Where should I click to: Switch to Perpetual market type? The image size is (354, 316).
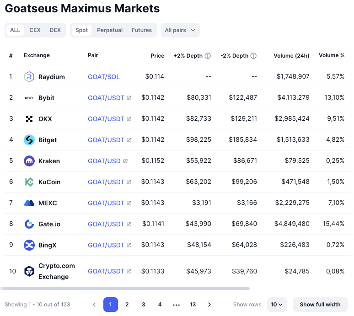pyautogui.click(x=110, y=30)
